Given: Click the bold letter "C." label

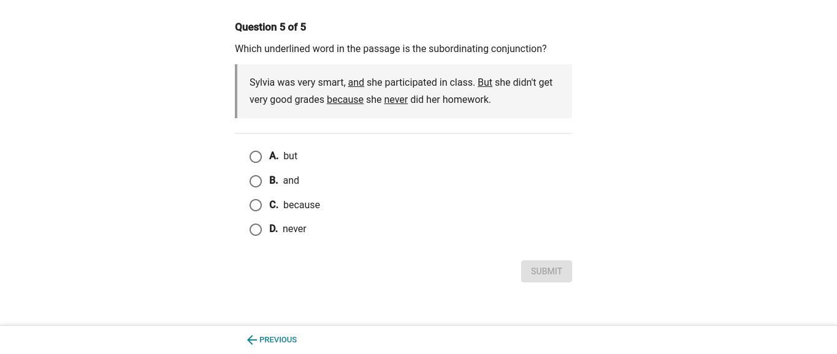Looking at the screenshot, I should [273, 205].
